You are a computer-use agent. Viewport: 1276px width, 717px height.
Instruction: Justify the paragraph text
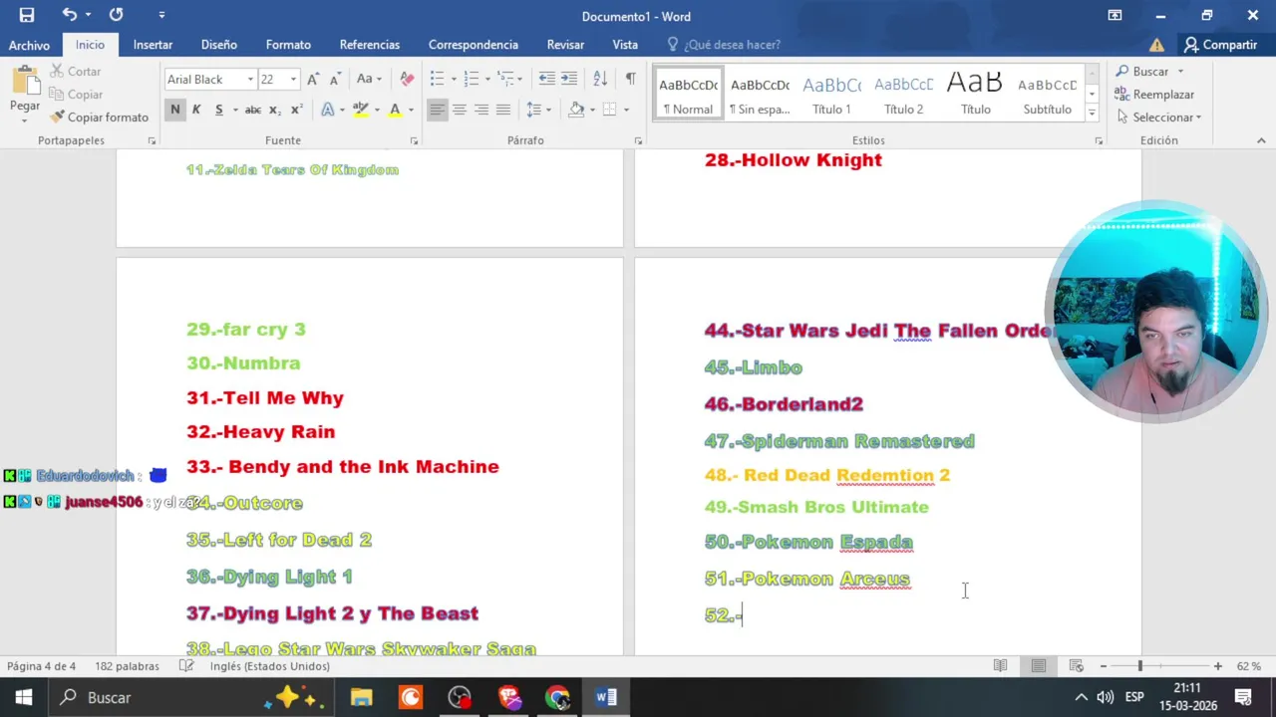coord(503,110)
